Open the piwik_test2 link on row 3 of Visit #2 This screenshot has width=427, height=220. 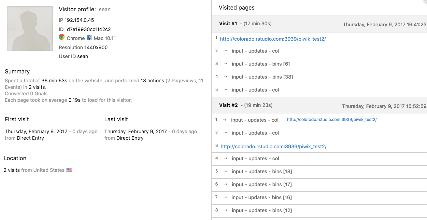click(x=274, y=146)
